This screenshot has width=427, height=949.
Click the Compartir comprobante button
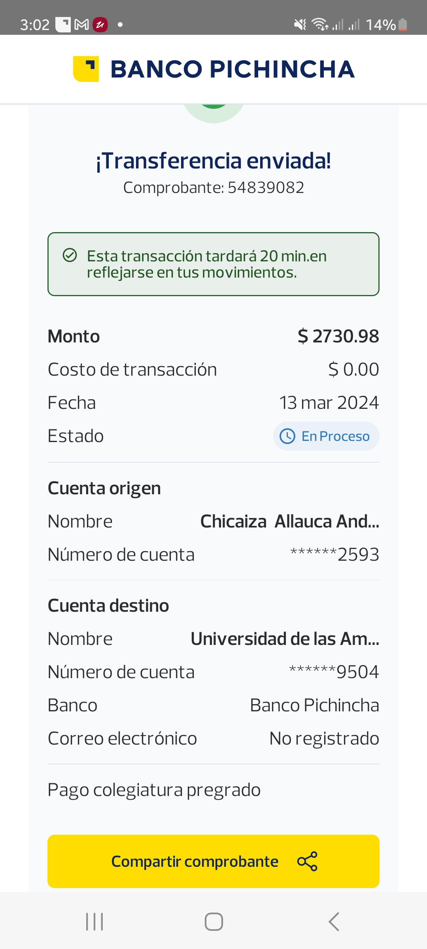[213, 861]
